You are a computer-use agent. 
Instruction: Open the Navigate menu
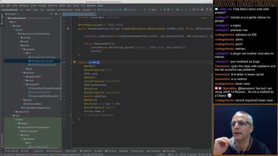(24, 6)
